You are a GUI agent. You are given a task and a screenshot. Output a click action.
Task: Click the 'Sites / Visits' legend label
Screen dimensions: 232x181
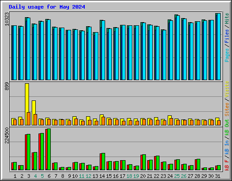point(227,99)
